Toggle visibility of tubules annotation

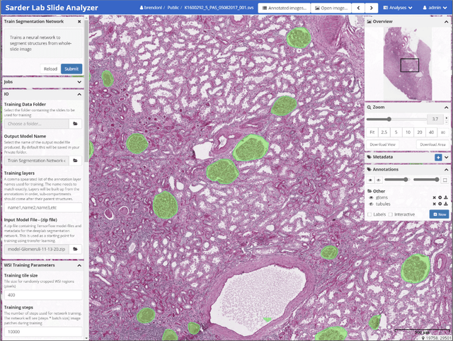tap(371, 204)
